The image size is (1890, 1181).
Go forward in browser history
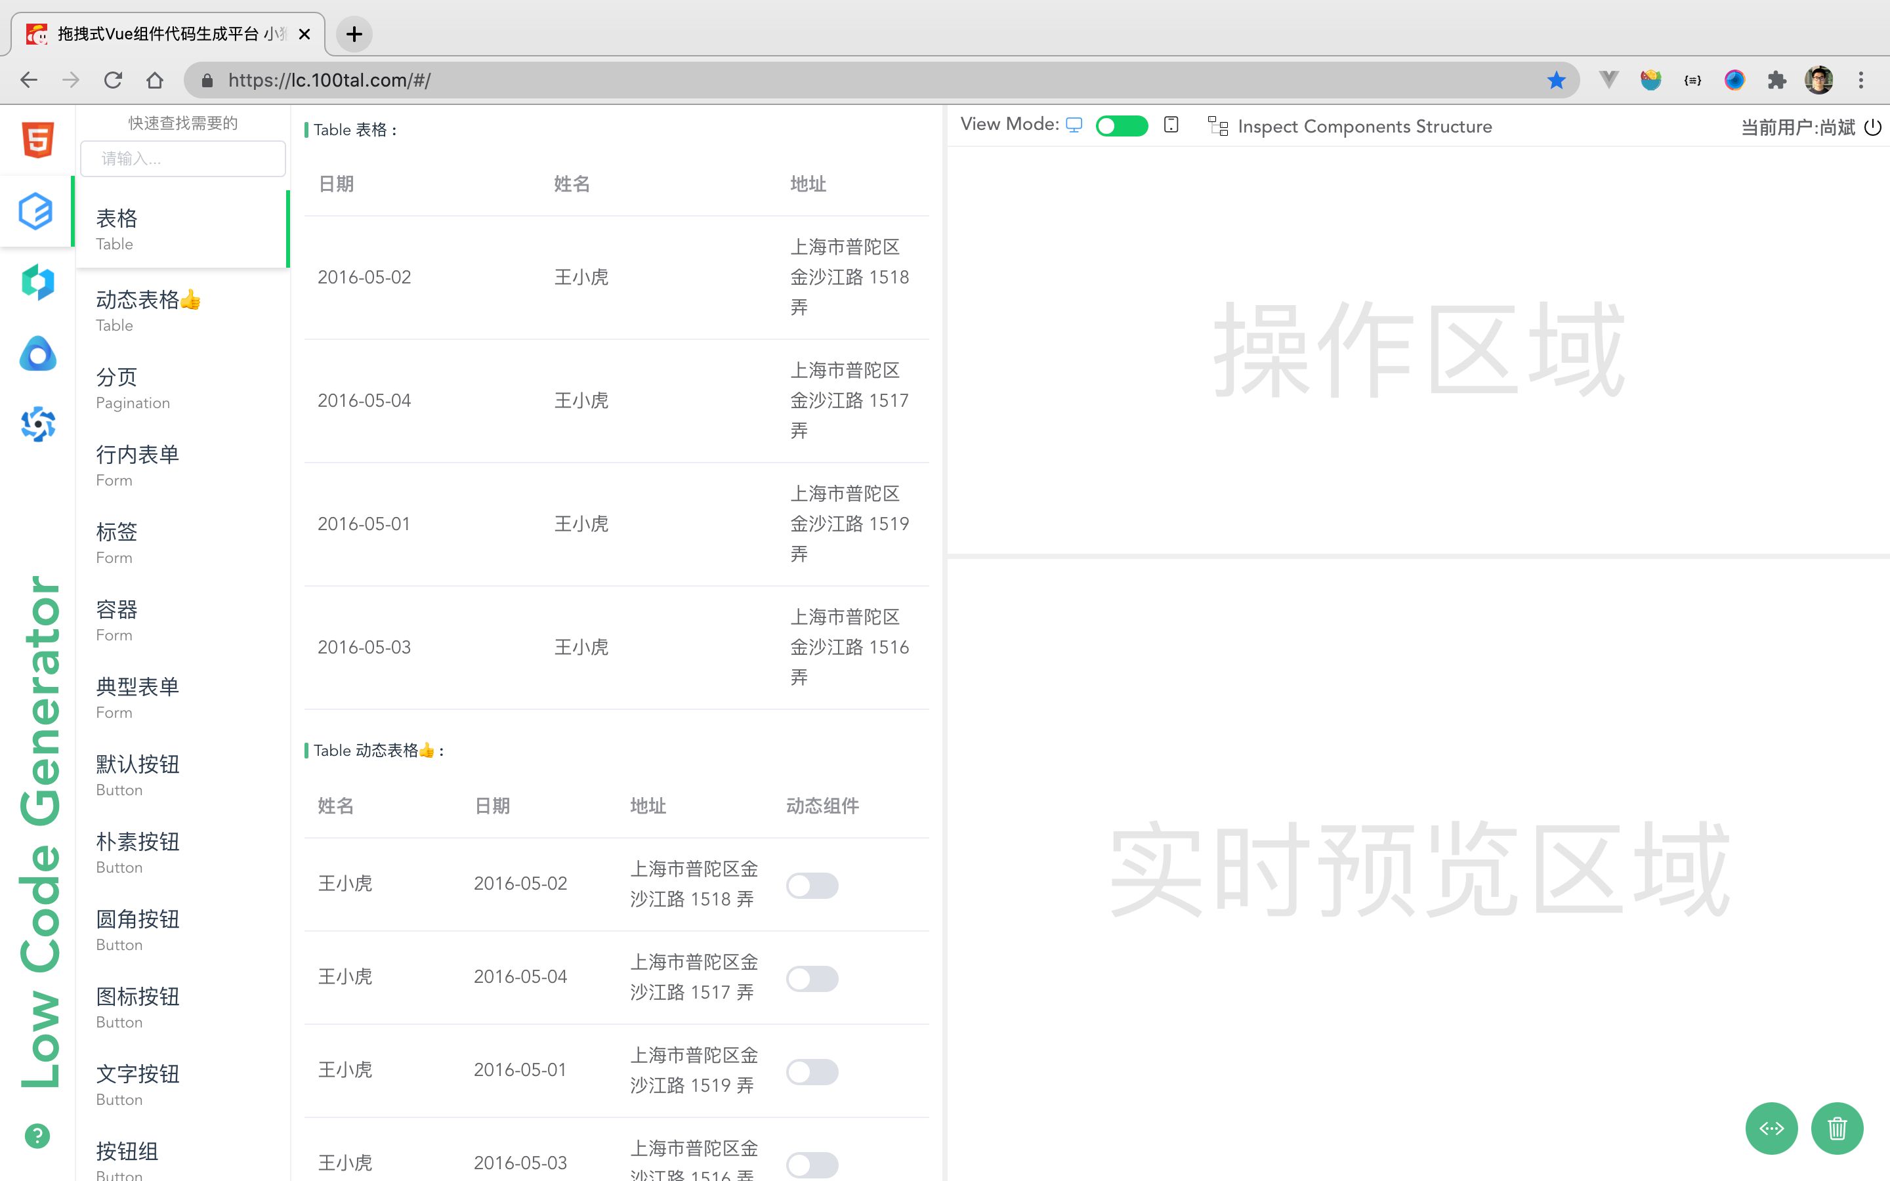tap(71, 79)
